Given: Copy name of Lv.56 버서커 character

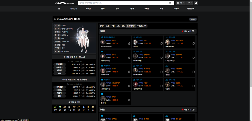Looking at the screenshot, I should tap(129, 100).
